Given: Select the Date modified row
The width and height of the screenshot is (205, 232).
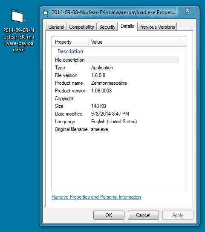Looking at the screenshot, I should pos(116,114).
